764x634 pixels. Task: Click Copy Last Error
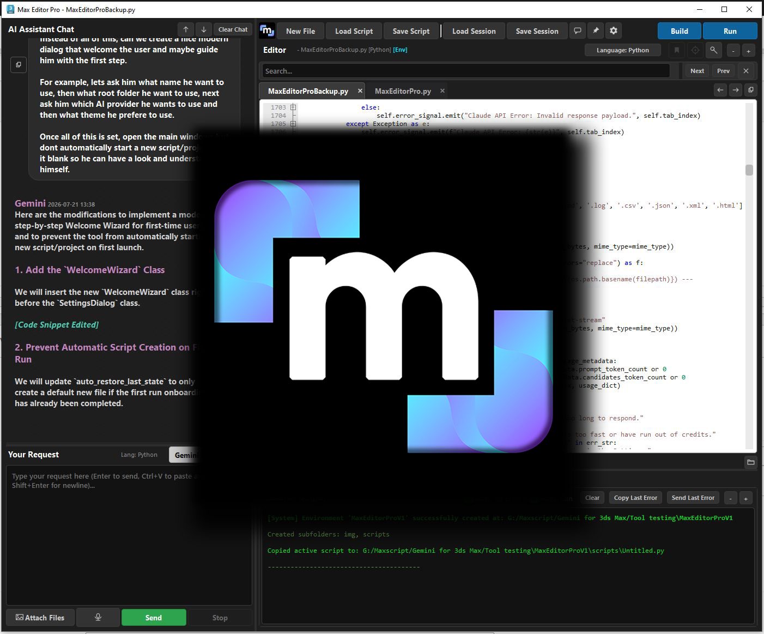click(635, 498)
